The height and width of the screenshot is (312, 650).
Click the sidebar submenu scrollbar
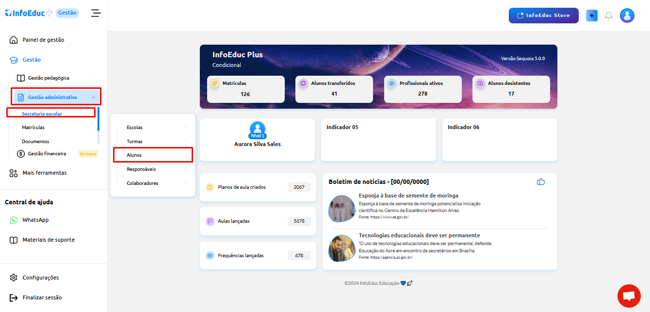point(98,119)
